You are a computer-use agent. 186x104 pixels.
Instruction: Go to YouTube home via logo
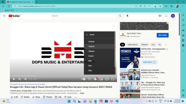pyautogui.click(x=14, y=16)
